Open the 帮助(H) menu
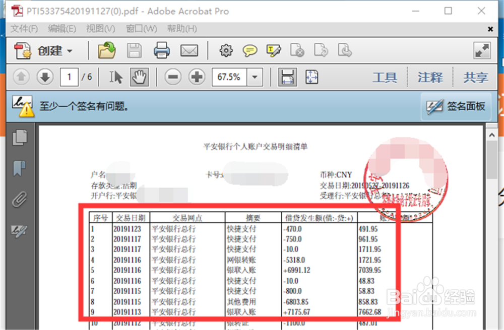Viewport: 504px width, 330px height. pyautogui.click(x=182, y=29)
